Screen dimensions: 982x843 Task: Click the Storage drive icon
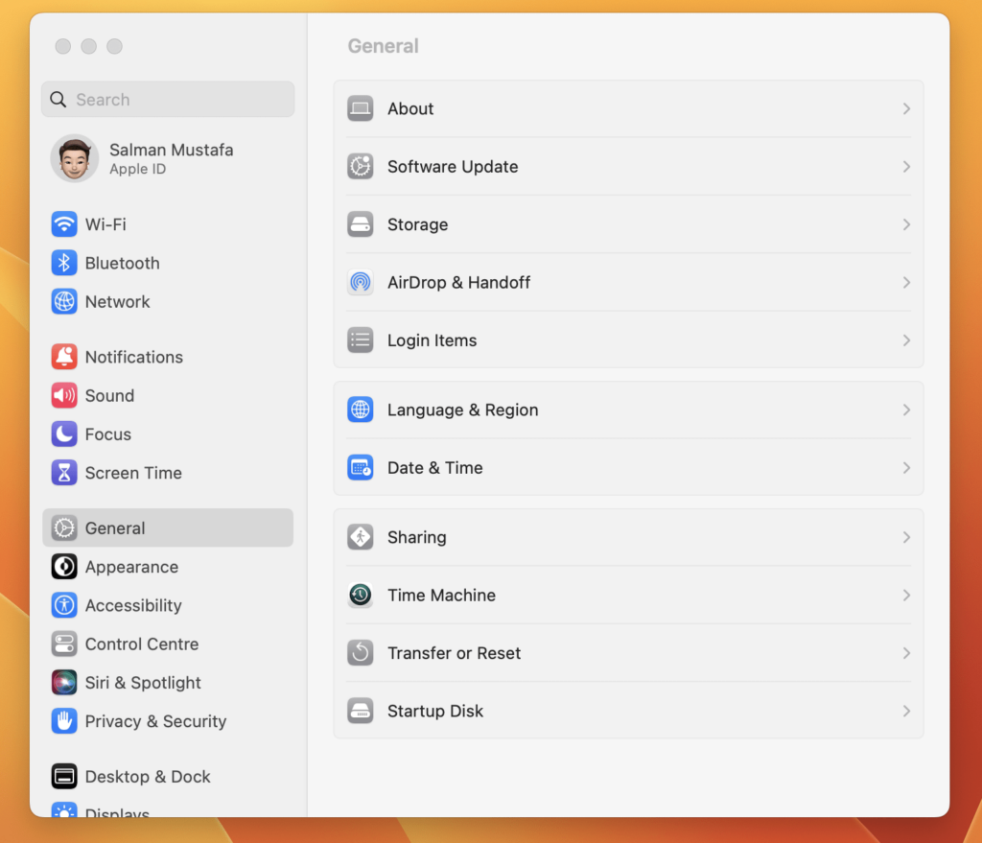361,224
